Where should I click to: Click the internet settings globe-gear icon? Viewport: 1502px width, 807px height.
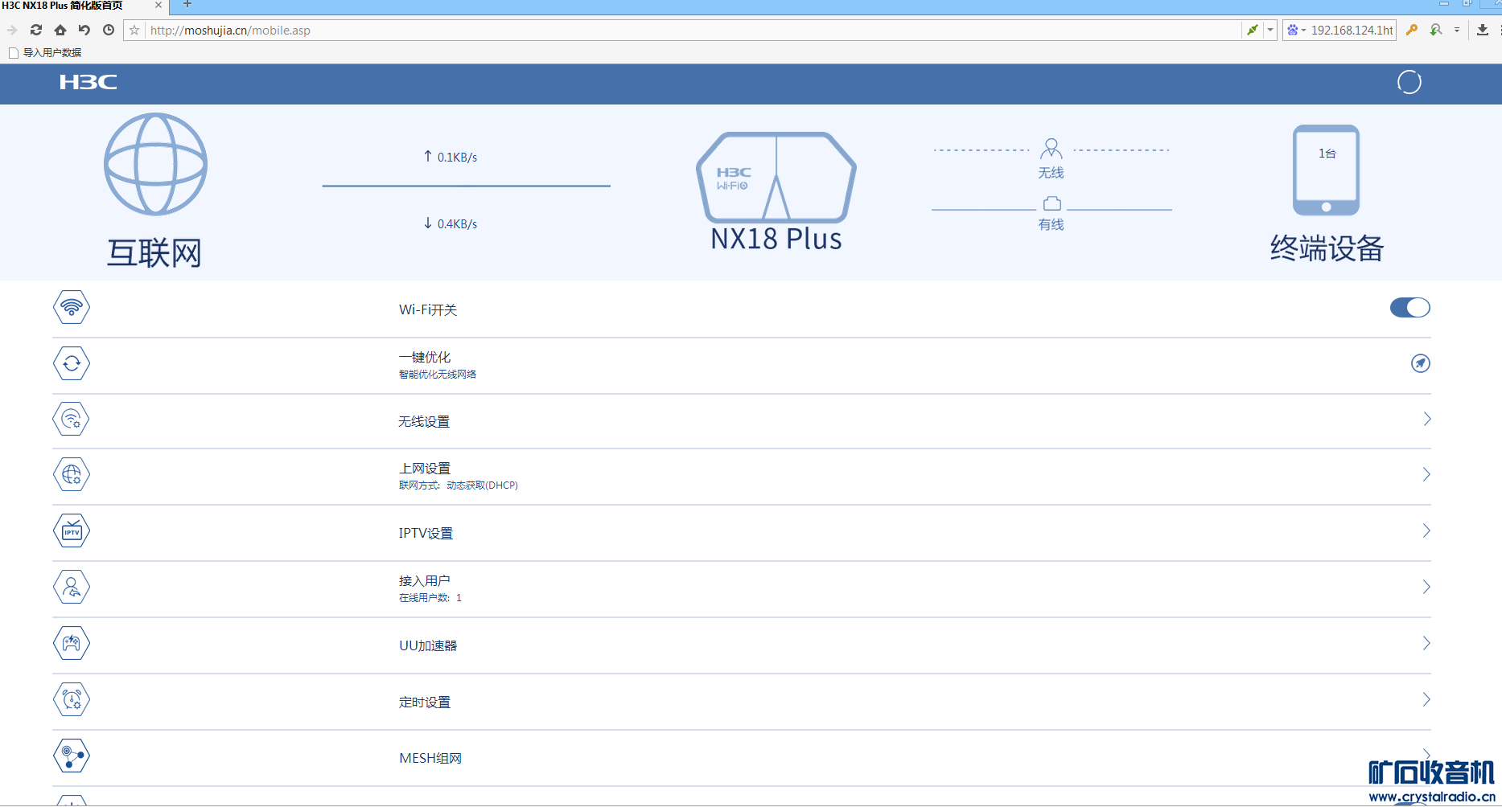72,474
